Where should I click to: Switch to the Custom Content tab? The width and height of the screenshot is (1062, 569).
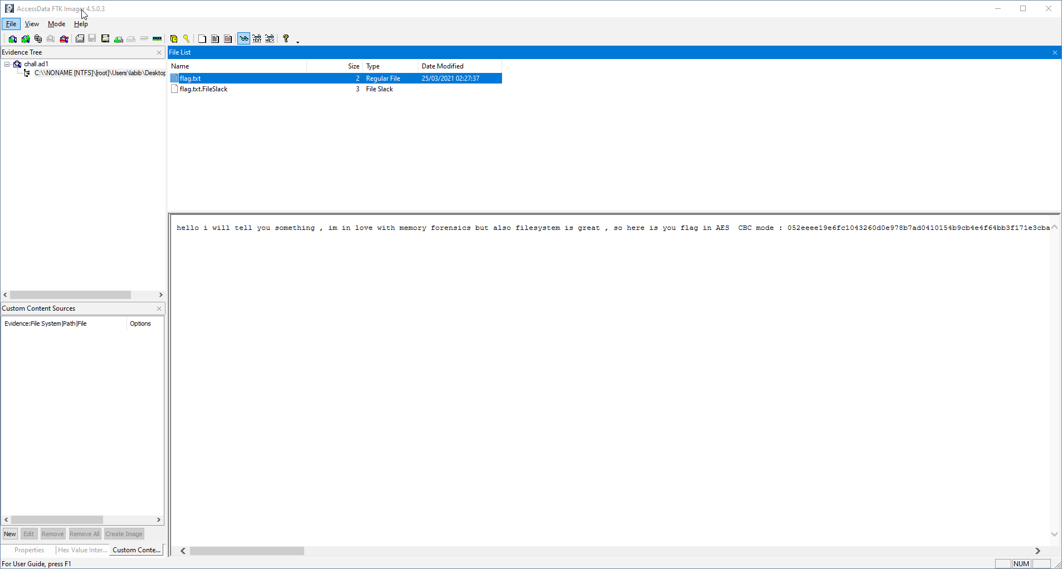(x=137, y=550)
